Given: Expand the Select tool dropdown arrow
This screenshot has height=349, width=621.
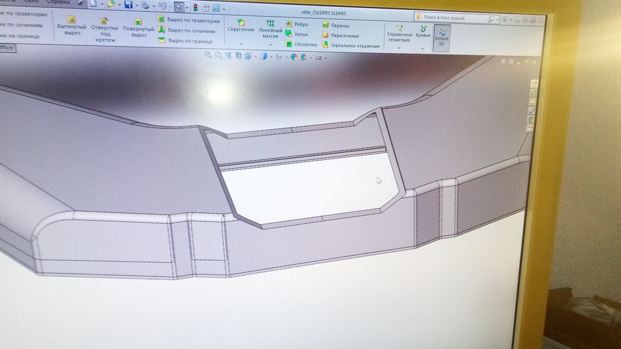Looking at the screenshot, I should click(187, 7).
